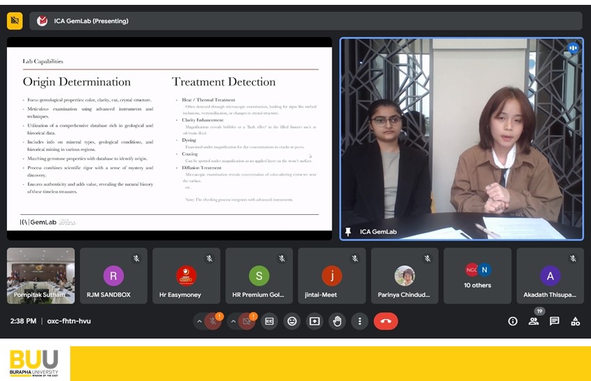The width and height of the screenshot is (591, 381).
Task: Turn on closed captions
Action: (269, 321)
